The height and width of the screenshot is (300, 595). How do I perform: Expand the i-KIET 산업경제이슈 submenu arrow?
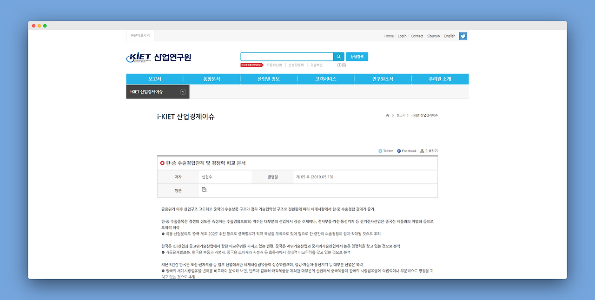tap(183, 92)
